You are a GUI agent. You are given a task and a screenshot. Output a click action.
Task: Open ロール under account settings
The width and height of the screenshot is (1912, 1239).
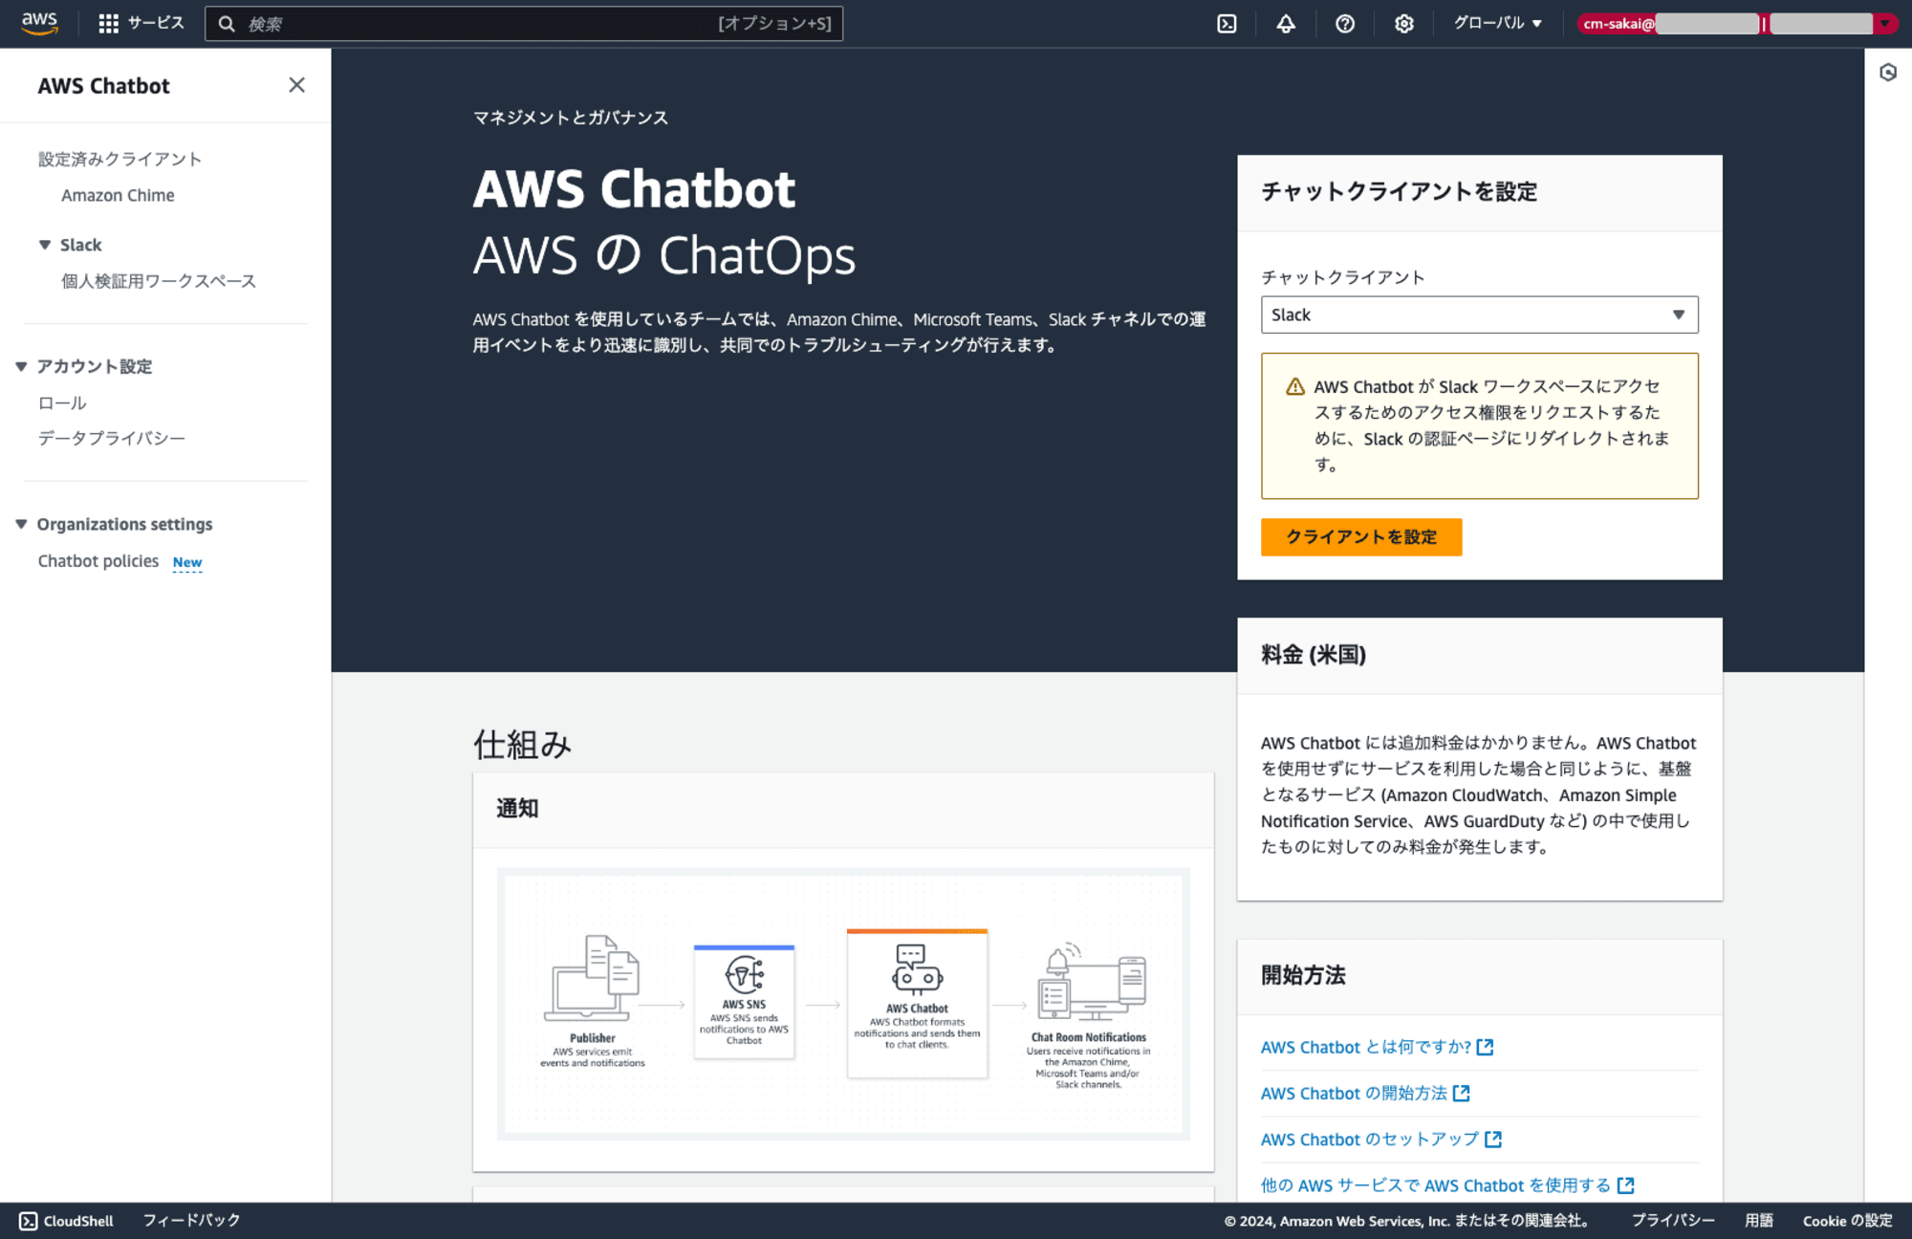(62, 402)
